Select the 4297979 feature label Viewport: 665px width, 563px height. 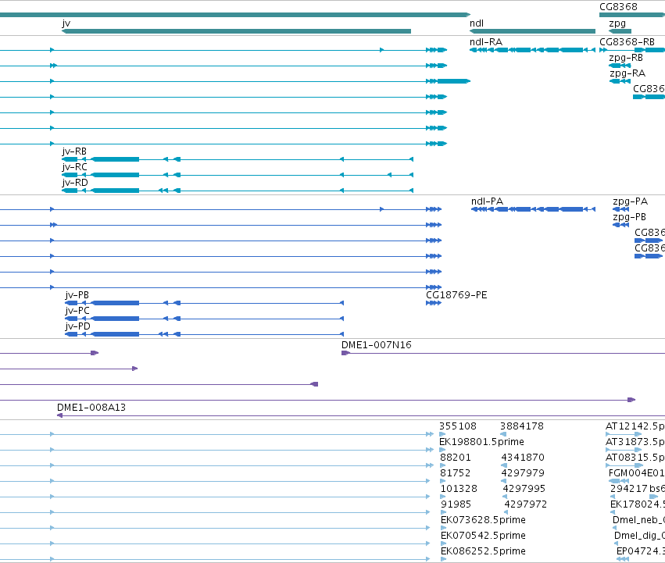tap(523, 473)
